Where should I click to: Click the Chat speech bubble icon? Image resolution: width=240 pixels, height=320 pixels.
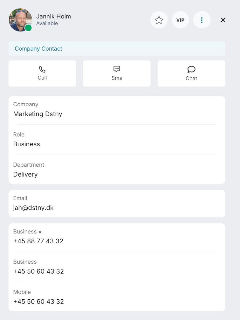191,69
